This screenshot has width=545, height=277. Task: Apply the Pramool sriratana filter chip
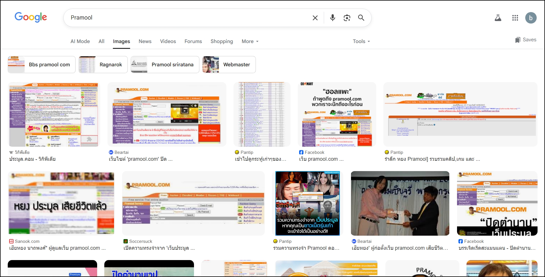165,65
